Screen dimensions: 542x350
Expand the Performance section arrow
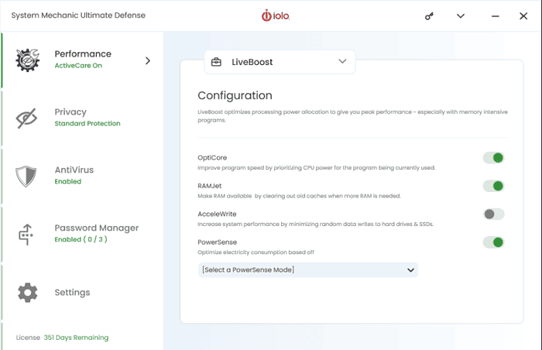tap(148, 60)
